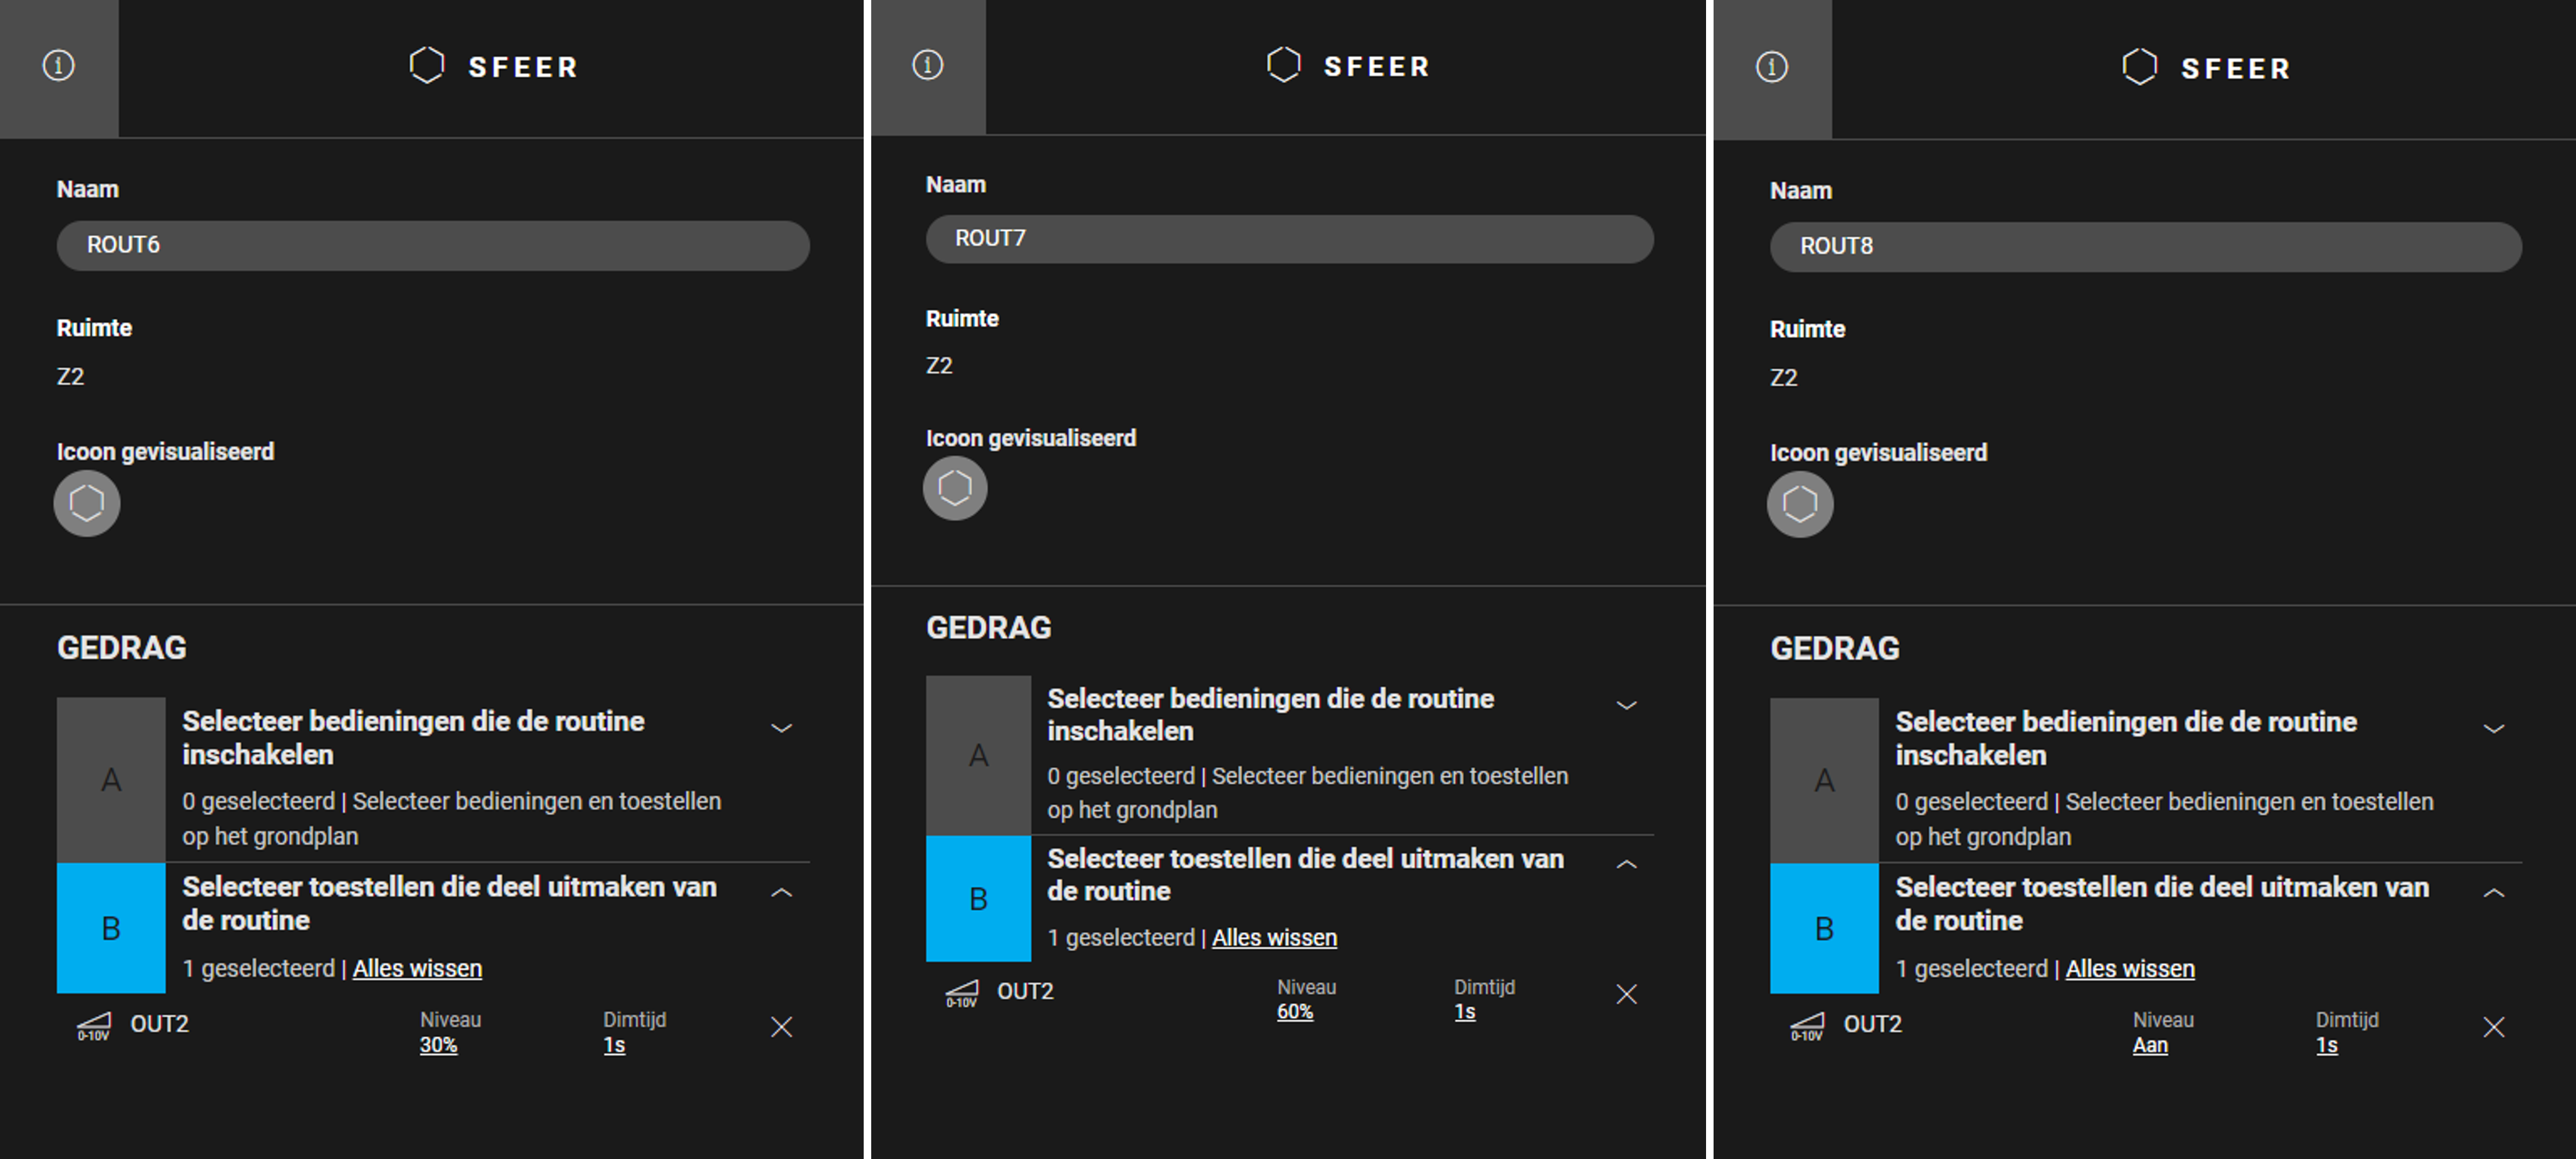Screen dimensions: 2576x1159
Task: Expand section A chevron in ROUT6
Action: tap(782, 728)
